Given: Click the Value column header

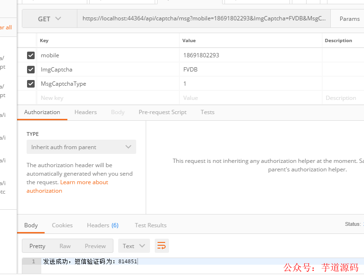Looking at the screenshot, I should click(189, 41).
